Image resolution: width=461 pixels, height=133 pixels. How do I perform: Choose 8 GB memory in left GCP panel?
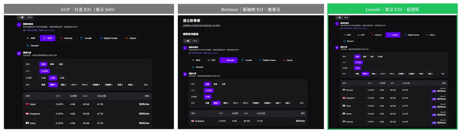coord(62,78)
